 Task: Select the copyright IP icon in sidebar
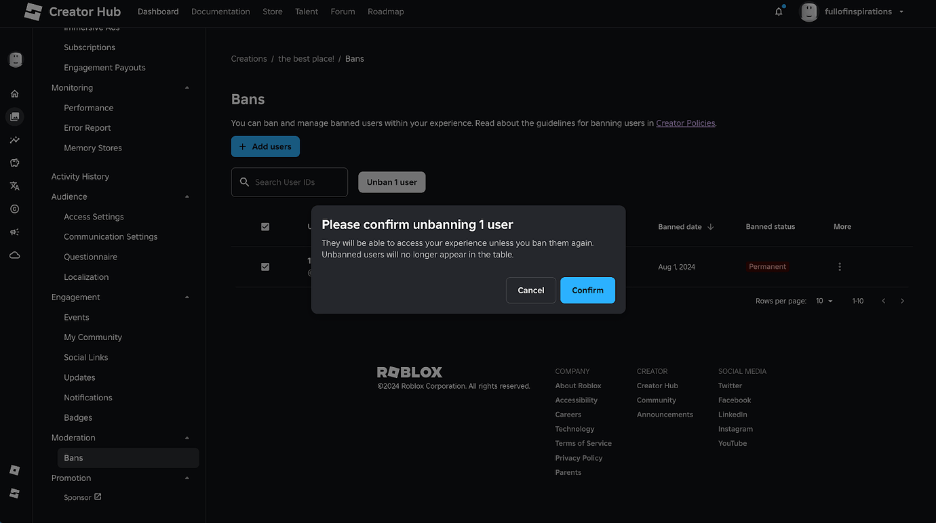click(x=15, y=209)
